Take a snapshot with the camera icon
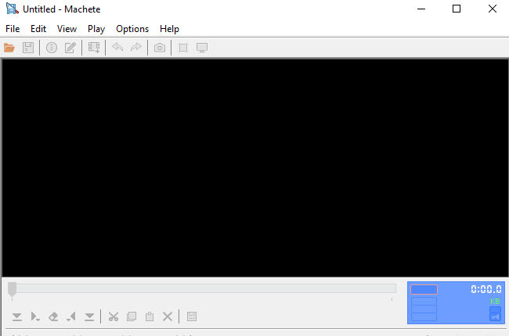509x336 pixels. [160, 48]
